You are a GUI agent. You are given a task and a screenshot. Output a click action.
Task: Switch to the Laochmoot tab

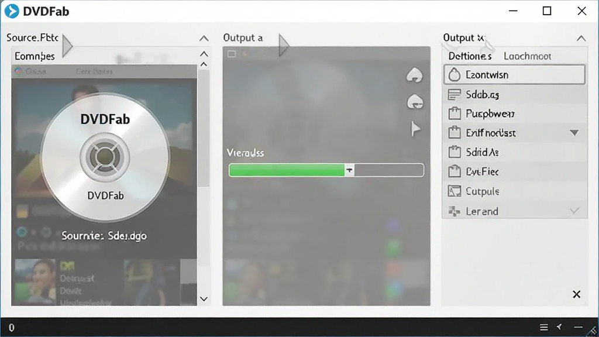pos(527,57)
